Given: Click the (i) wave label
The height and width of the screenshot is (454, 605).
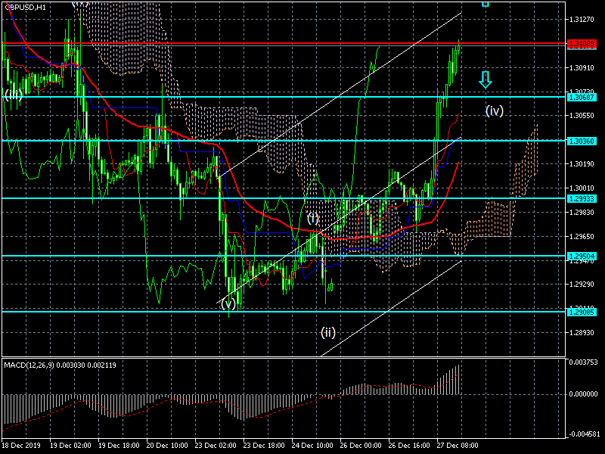Looking at the screenshot, I should (x=313, y=219).
